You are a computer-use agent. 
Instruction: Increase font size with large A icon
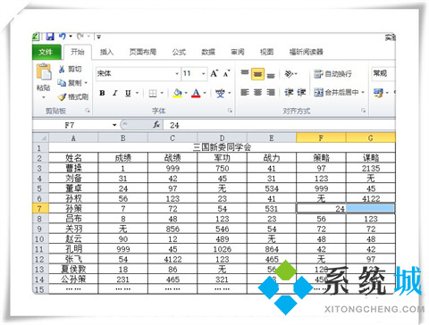point(214,73)
